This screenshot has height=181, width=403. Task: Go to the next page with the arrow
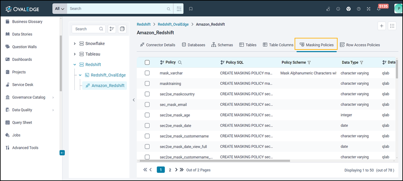(176, 170)
